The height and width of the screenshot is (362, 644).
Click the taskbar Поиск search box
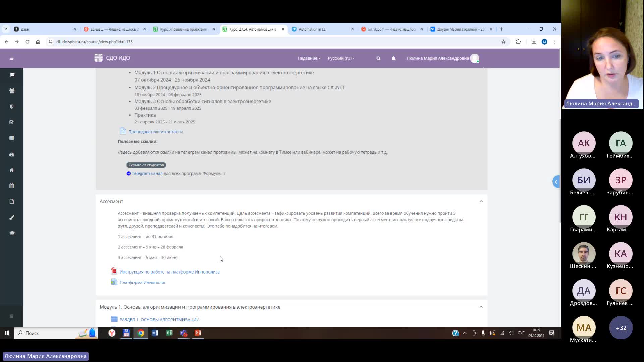tap(56, 333)
